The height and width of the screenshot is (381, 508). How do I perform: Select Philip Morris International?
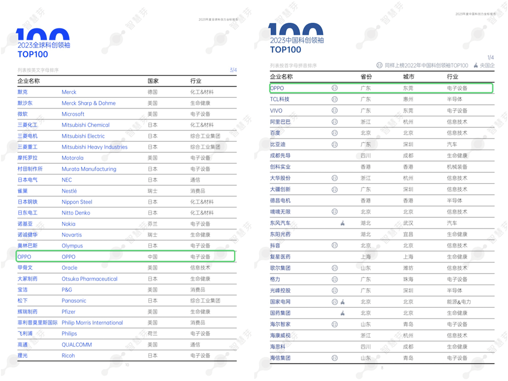click(x=92, y=323)
